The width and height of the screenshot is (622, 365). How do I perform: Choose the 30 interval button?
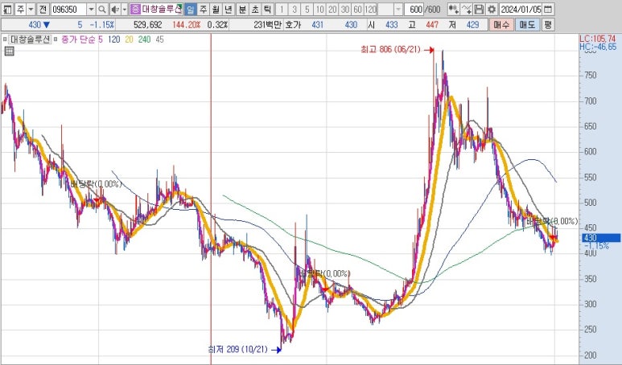[x=345, y=9]
